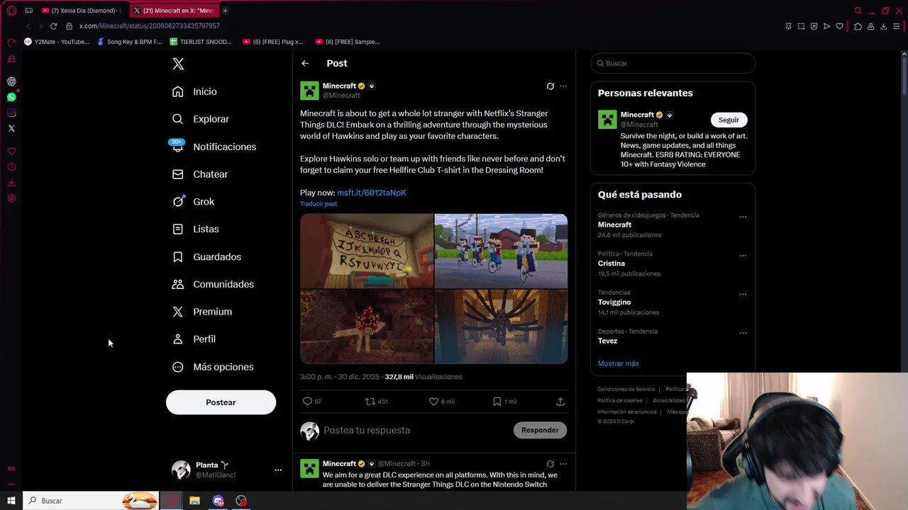Select the Minecraft en X tab
The width and height of the screenshot is (908, 510).
click(175, 11)
